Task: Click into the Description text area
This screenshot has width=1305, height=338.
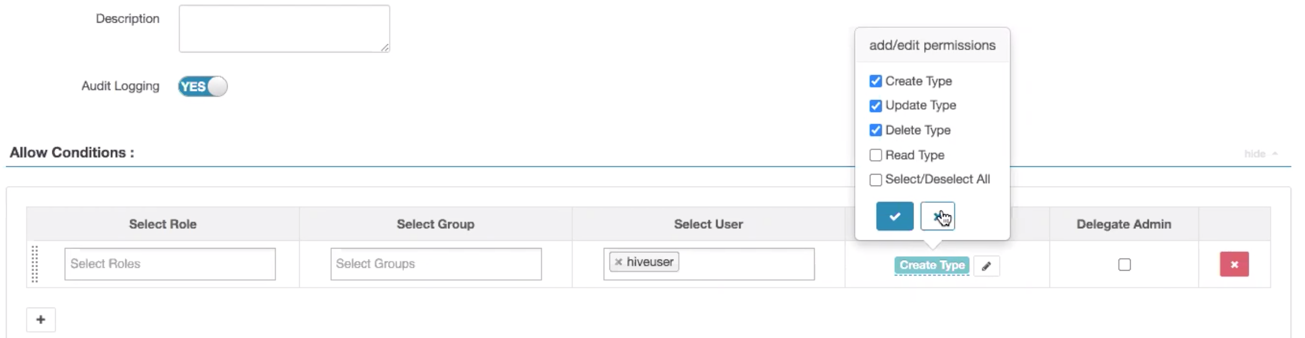Action: click(284, 29)
